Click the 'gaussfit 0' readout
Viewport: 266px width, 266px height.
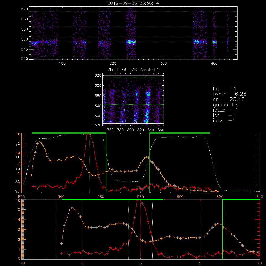pos(226,105)
